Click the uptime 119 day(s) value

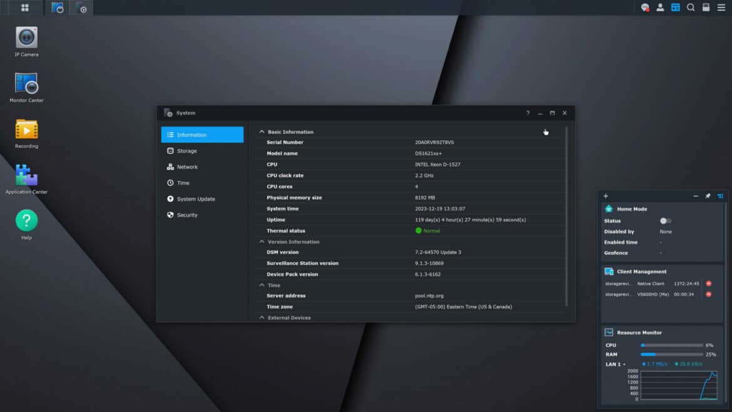(x=470, y=220)
